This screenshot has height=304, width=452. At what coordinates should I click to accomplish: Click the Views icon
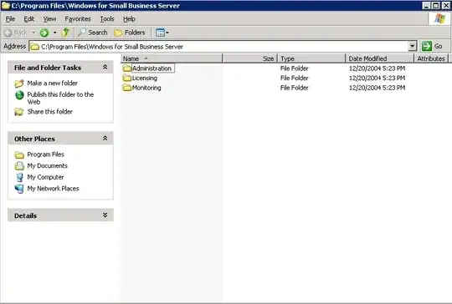tap(160, 33)
